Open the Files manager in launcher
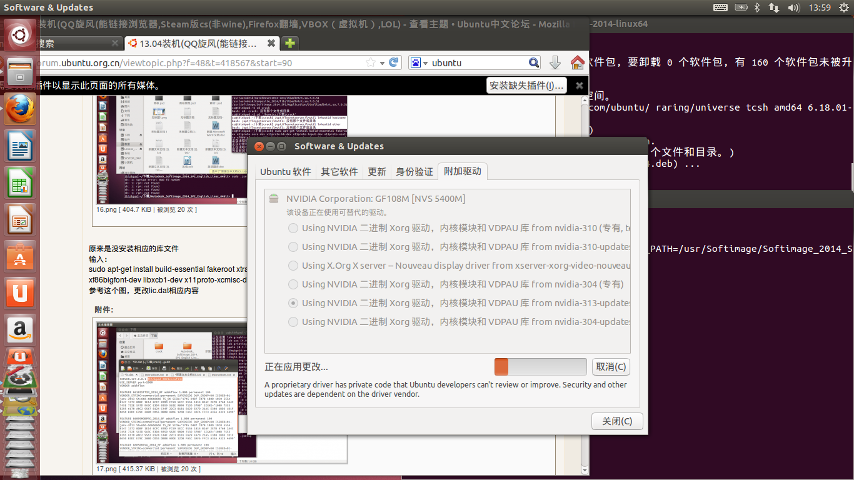 coord(20,73)
